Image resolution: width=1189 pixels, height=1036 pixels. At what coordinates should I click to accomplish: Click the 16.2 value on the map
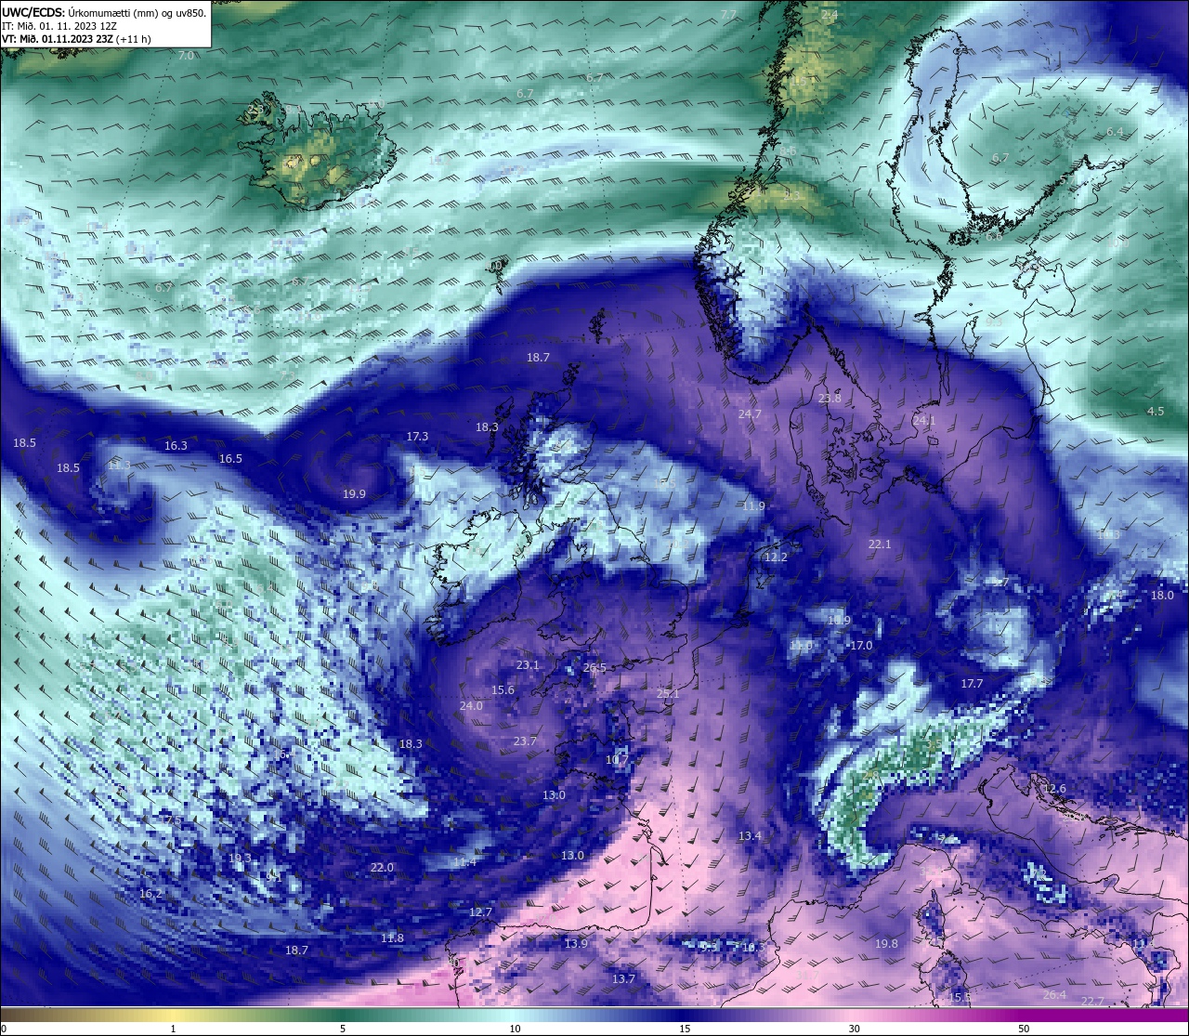(150, 894)
